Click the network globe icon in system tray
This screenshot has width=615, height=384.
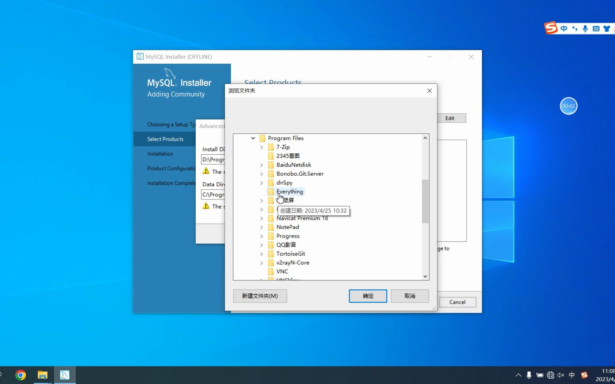pyautogui.click(x=551, y=375)
